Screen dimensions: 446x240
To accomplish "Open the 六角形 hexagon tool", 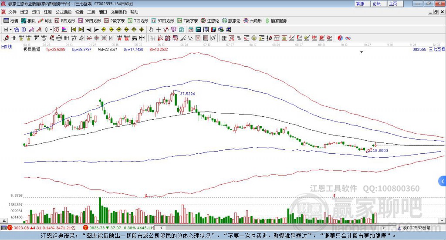I will (253, 21).
